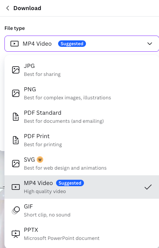
Task: Click the crown premium badge beside SVG
Action: (40, 160)
